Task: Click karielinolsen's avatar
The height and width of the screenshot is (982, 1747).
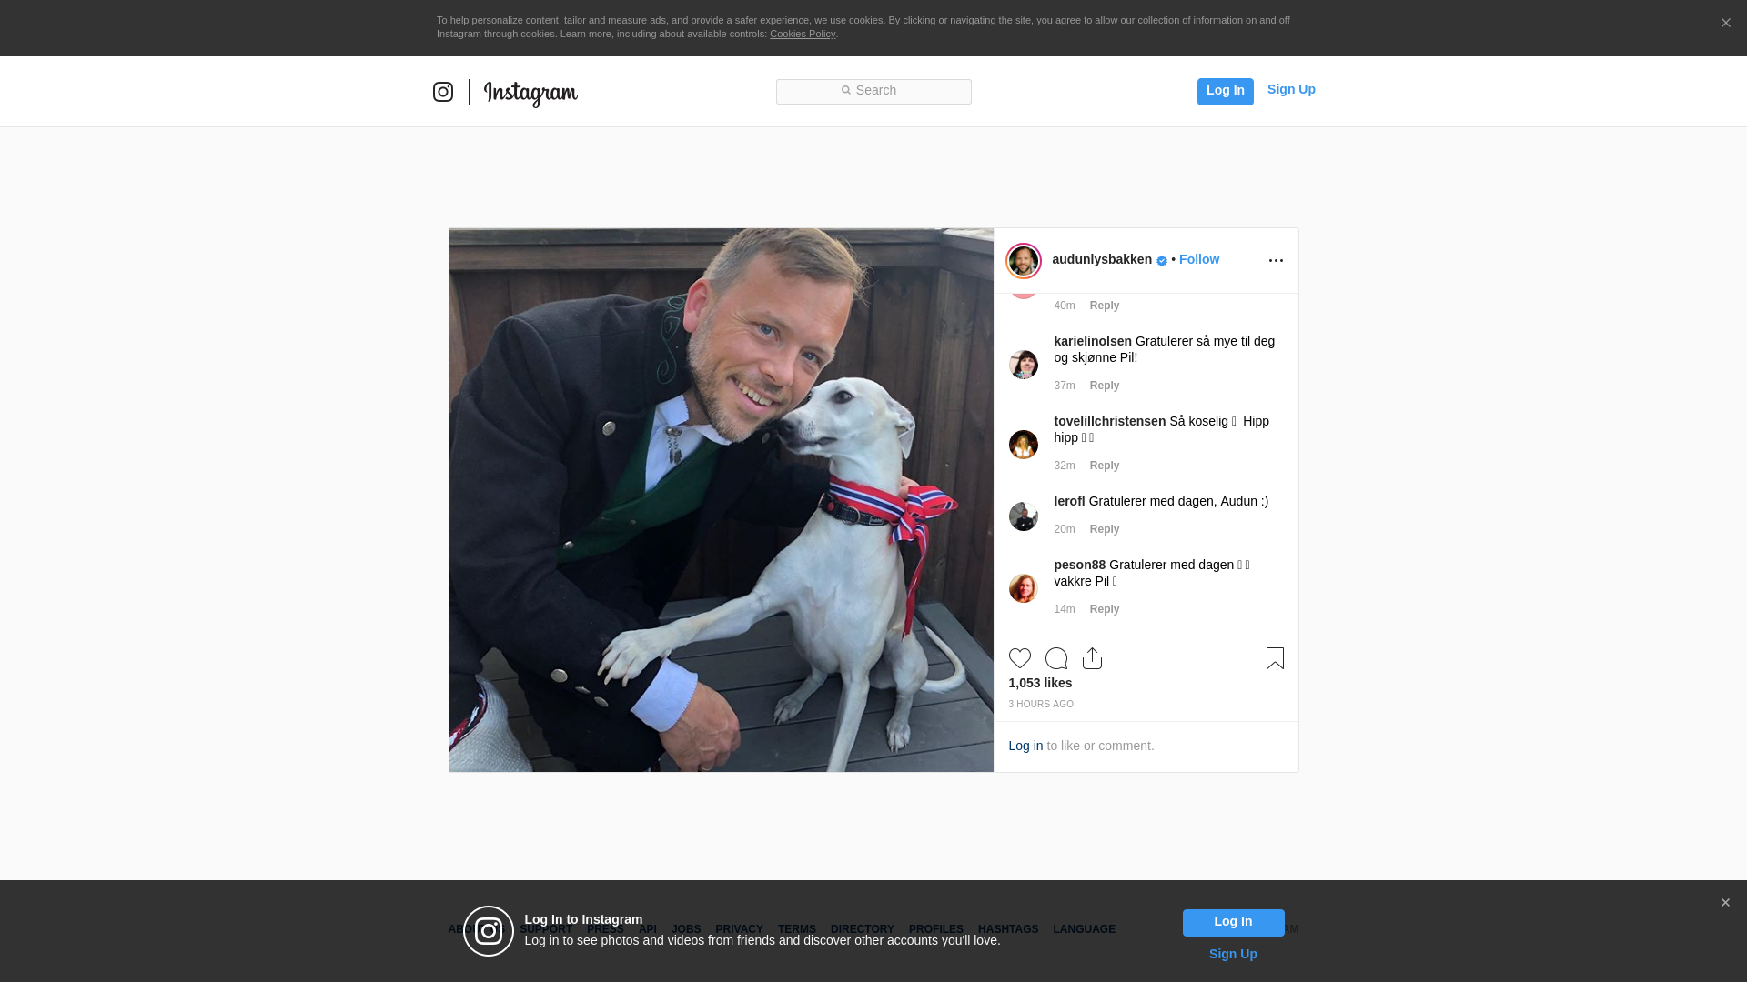Action: (x=1024, y=365)
